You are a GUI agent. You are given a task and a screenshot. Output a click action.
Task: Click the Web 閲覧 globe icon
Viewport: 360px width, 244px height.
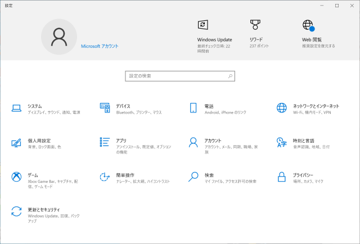(308, 25)
